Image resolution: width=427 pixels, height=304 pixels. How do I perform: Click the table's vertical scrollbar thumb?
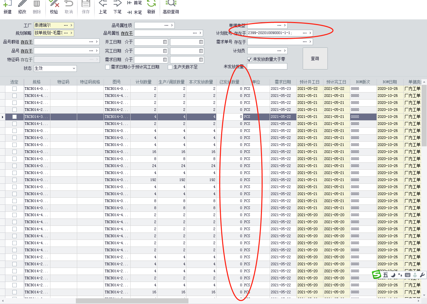pyautogui.click(x=424, y=115)
